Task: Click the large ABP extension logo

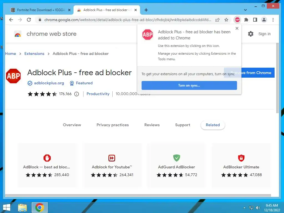Action: tap(13, 76)
